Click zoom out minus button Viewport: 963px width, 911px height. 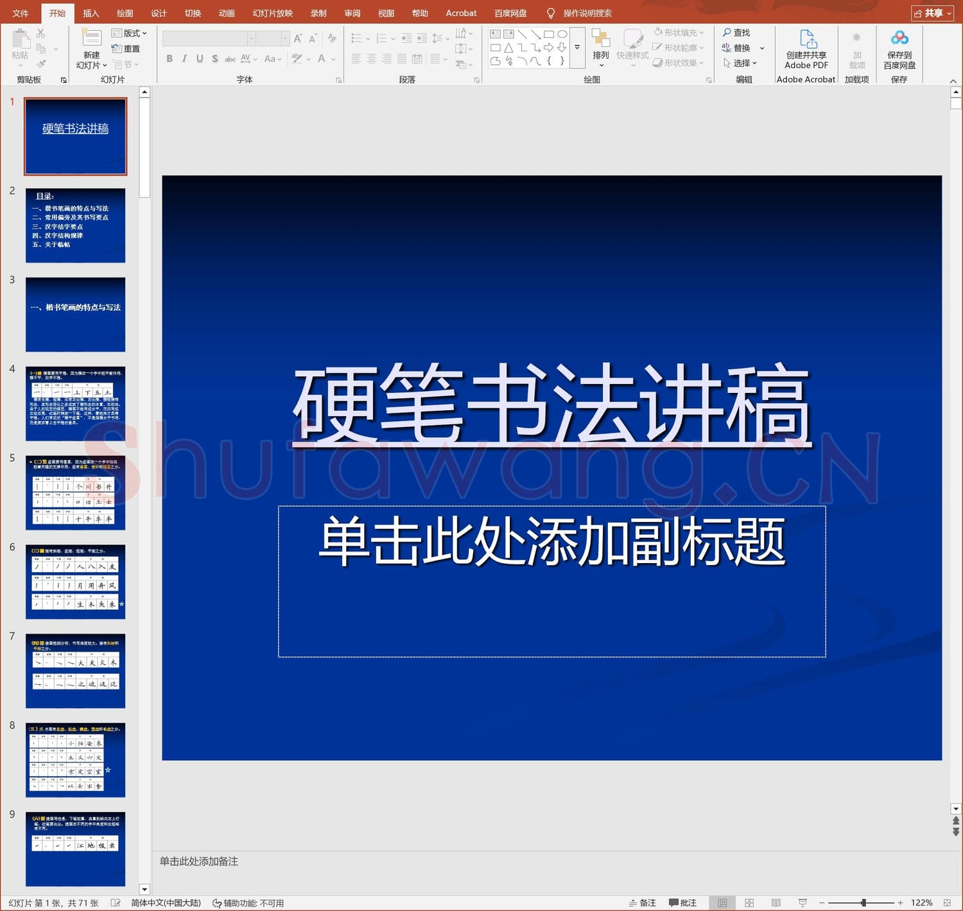click(822, 903)
